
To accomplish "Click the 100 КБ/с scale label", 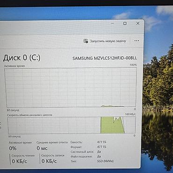I will pyautogui.click(x=130, y=115).
